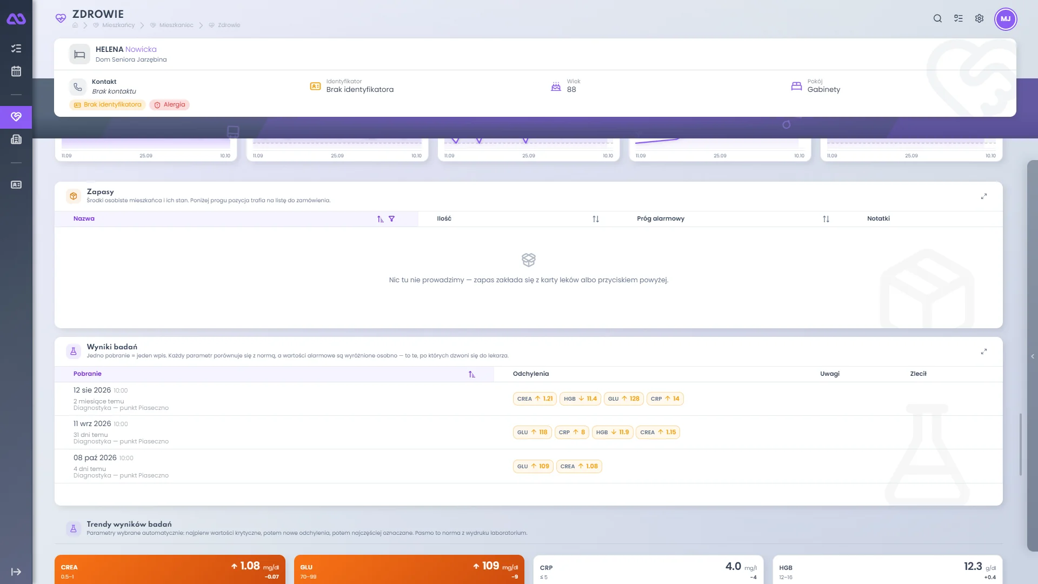Viewport: 1038px width, 584px height.
Task: Click the CRP 8 deviation badge
Action: click(571, 433)
